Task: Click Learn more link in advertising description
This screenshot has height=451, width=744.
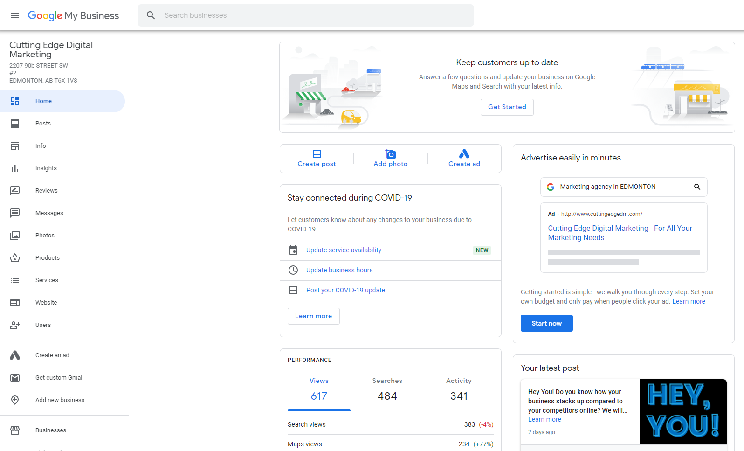Action: [x=689, y=301]
